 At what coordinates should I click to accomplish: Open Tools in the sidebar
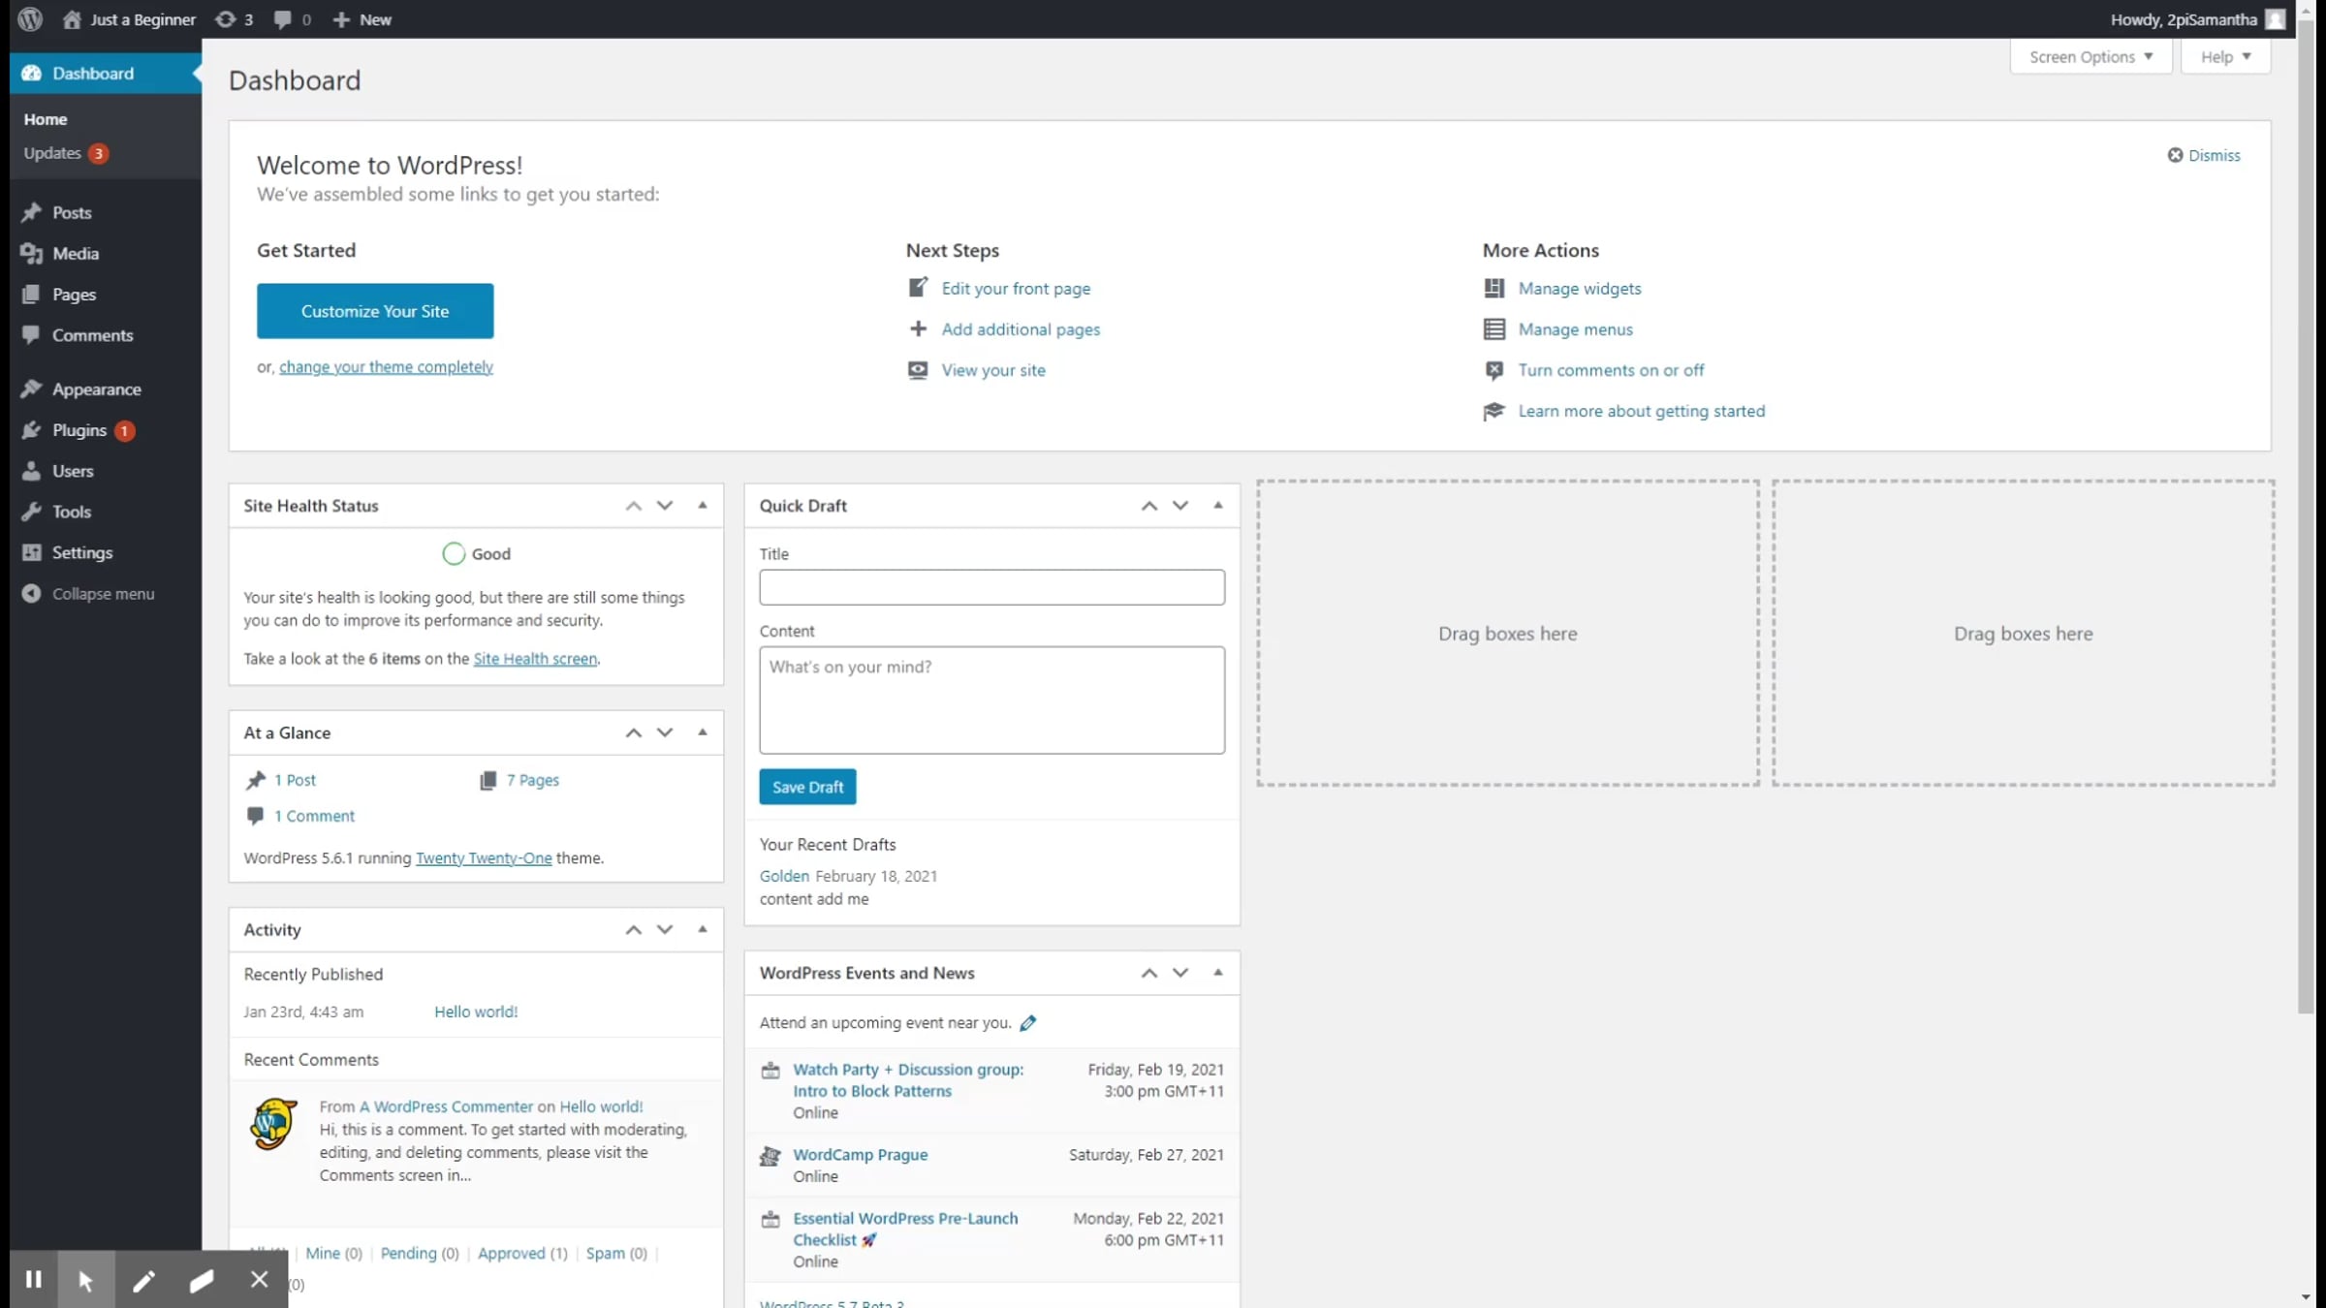(x=72, y=512)
